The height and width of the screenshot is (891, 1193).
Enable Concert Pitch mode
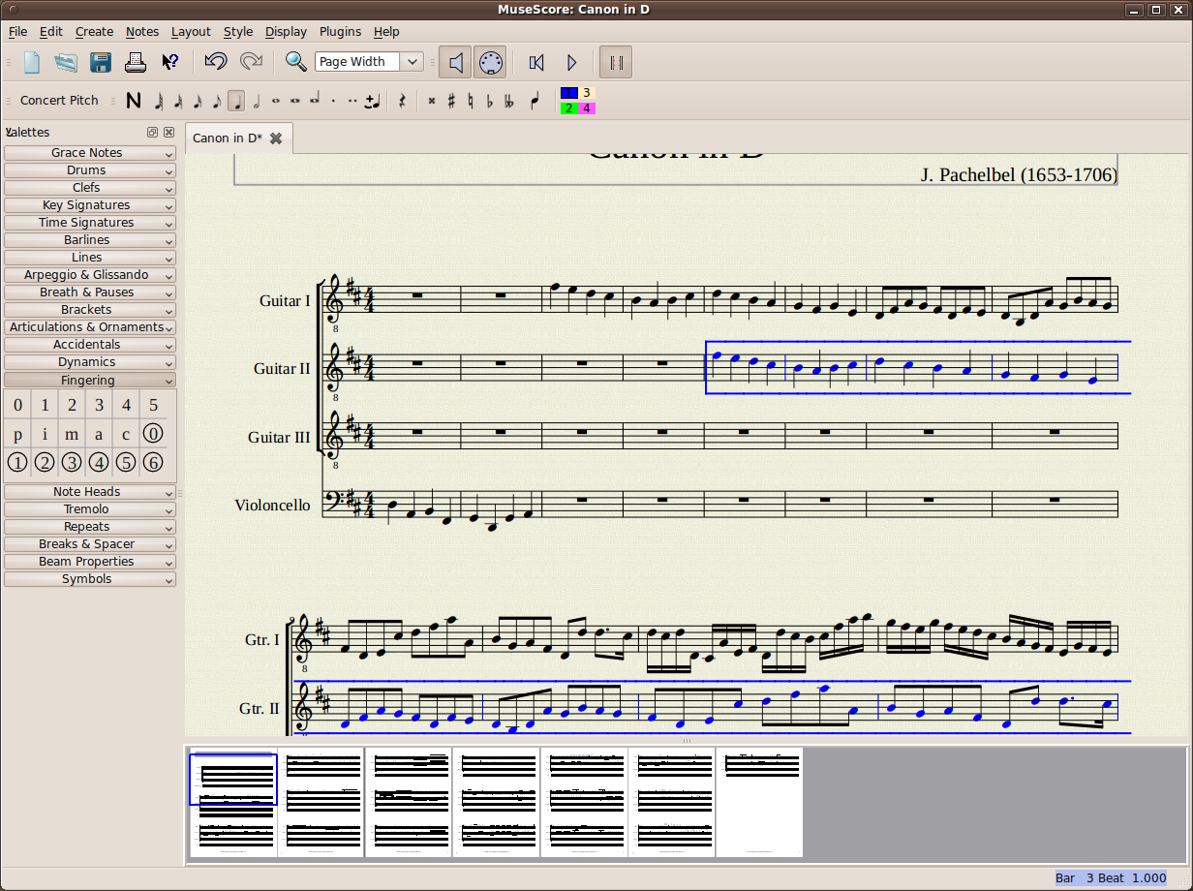(59, 100)
